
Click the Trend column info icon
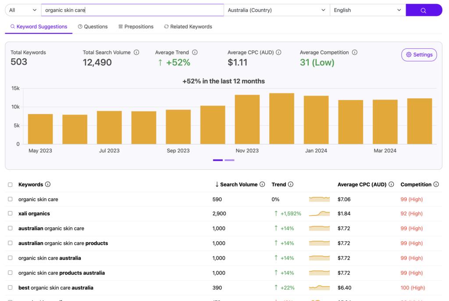tap(291, 184)
